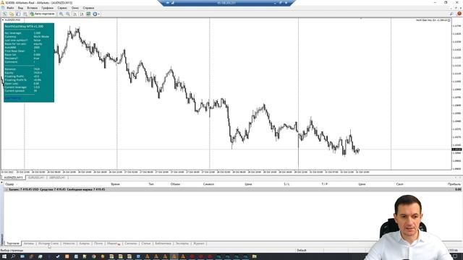Click the pin icon on blue remote bar
Screen dimensions: 463x260
[x=167, y=3]
